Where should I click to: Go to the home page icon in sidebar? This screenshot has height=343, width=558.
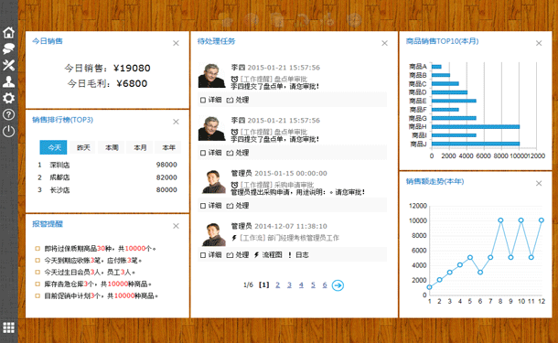coord(8,32)
